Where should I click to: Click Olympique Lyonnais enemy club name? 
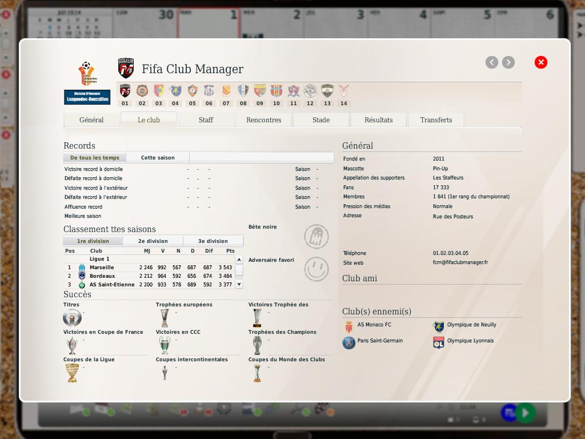pyautogui.click(x=471, y=341)
